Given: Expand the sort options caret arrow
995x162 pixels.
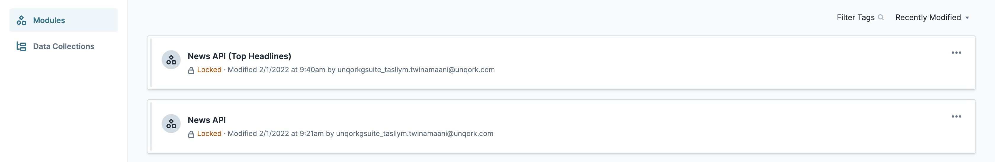Looking at the screenshot, I should [967, 18].
